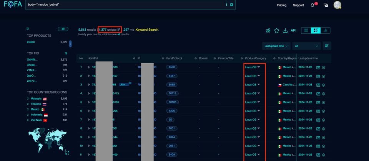Bookmark this query with the star icon

(277, 31)
